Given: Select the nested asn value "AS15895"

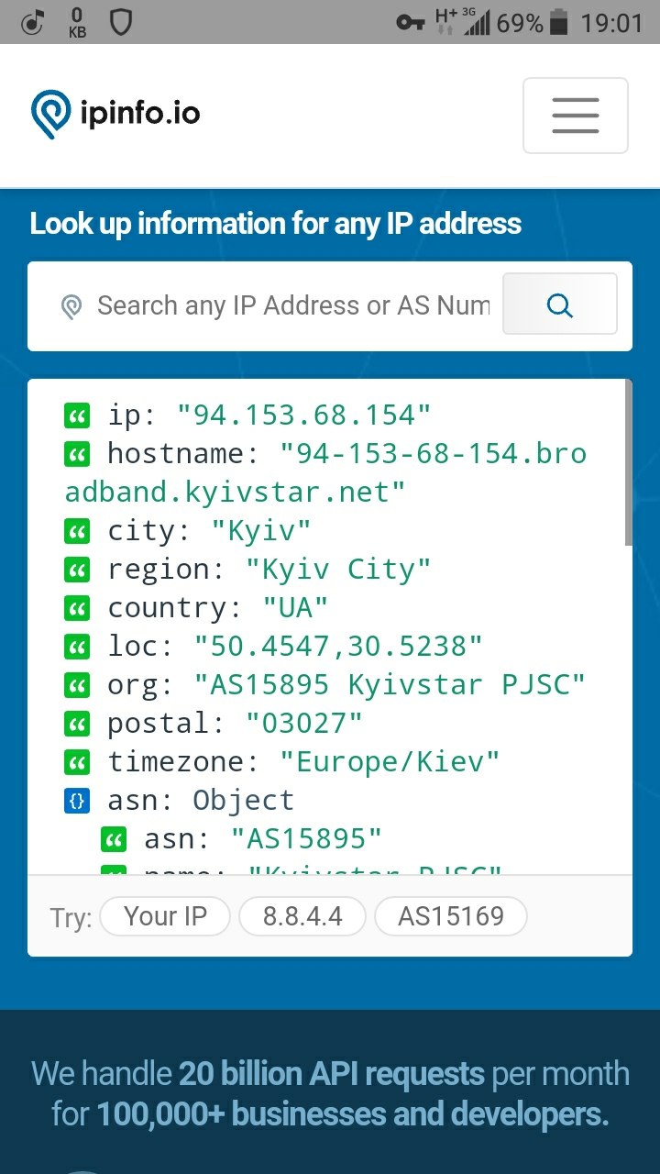Looking at the screenshot, I should point(306,839).
